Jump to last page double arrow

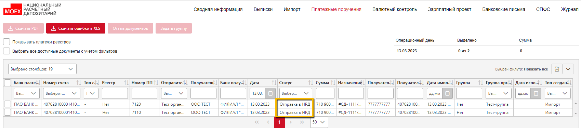click(x=302, y=122)
